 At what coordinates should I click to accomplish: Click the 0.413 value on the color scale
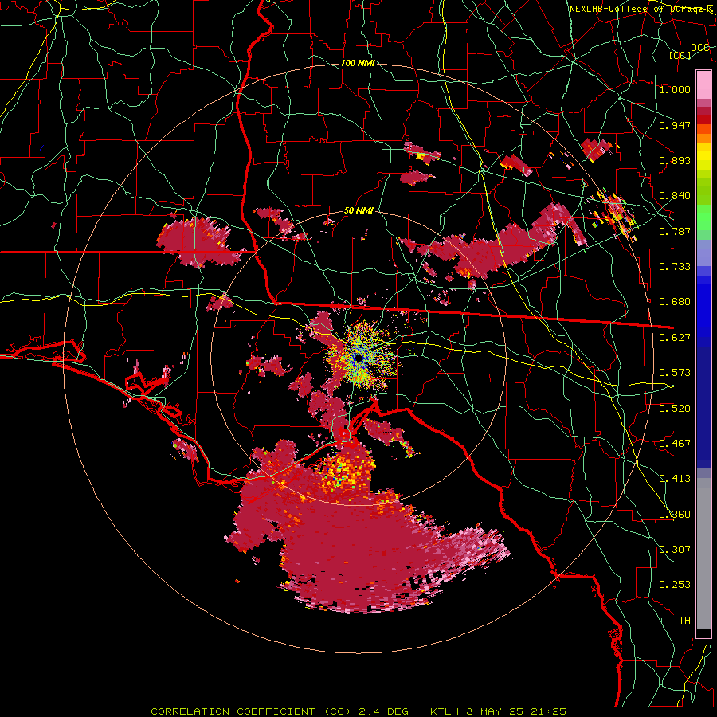pos(675,479)
